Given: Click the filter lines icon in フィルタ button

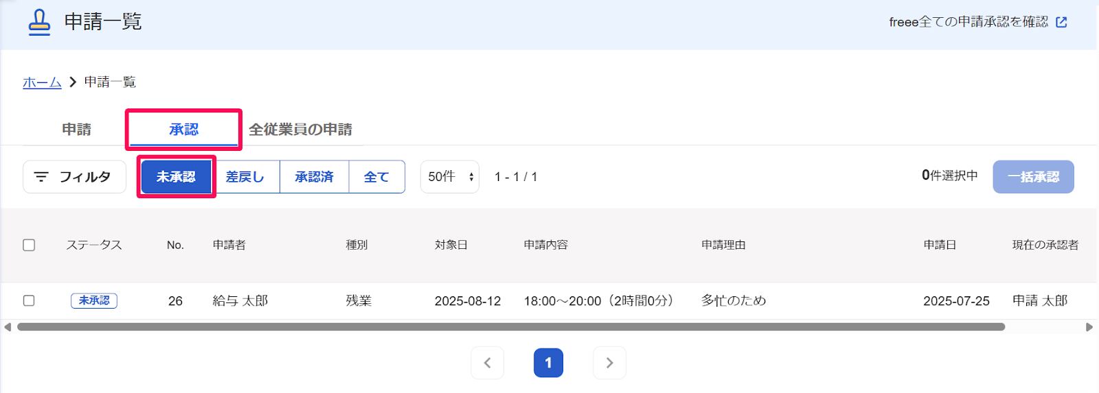Looking at the screenshot, I should [x=41, y=177].
